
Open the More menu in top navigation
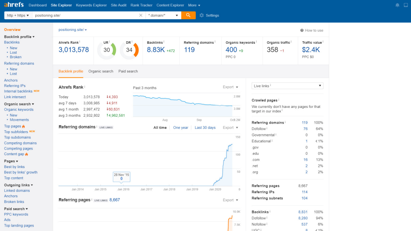[194, 5]
